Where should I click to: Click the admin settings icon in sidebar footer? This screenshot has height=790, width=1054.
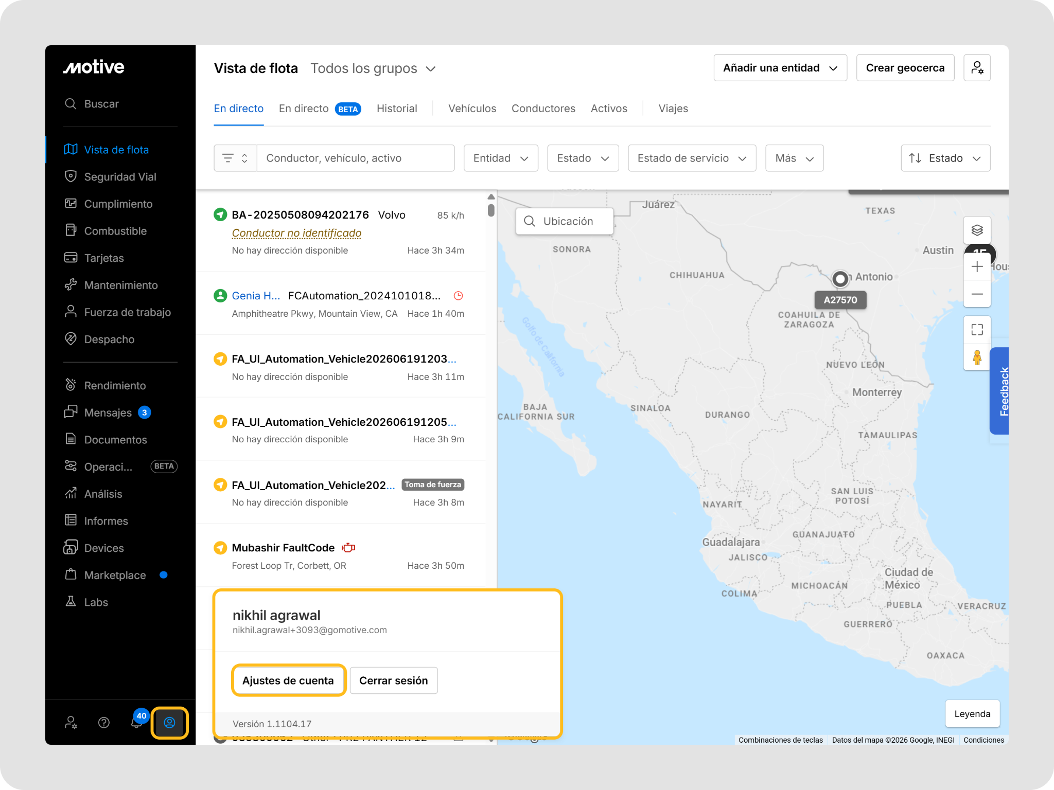71,723
